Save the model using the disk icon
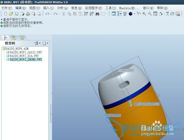 click(17, 14)
